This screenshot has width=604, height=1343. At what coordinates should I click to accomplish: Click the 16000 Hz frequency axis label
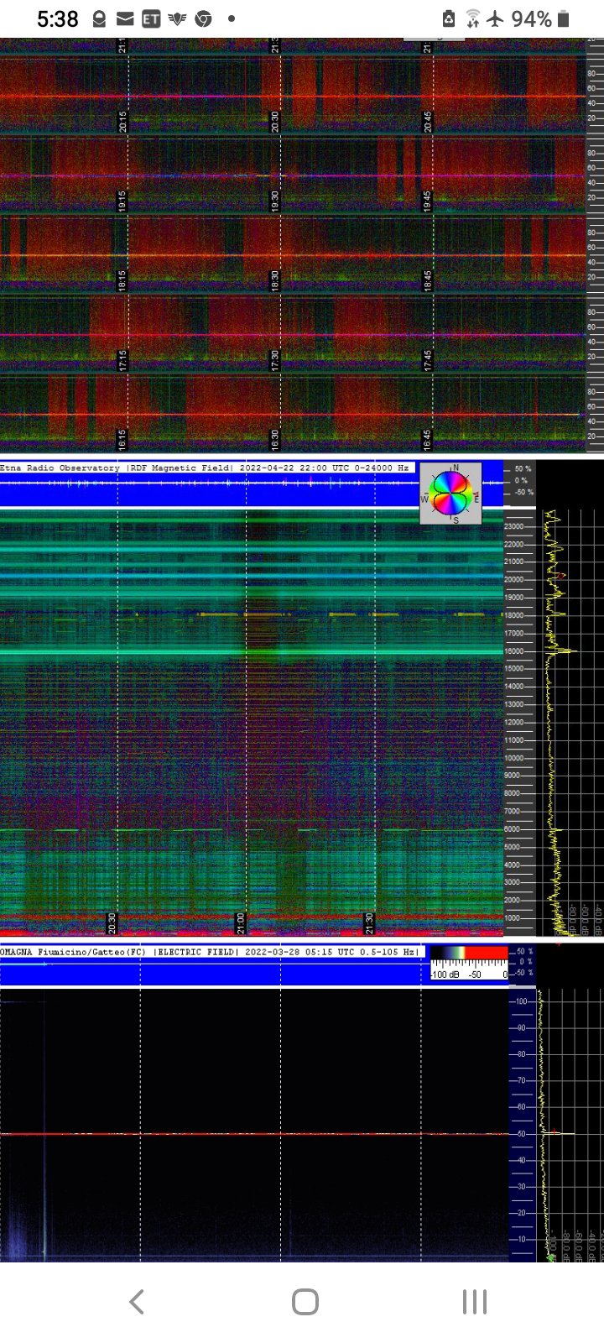(x=513, y=651)
